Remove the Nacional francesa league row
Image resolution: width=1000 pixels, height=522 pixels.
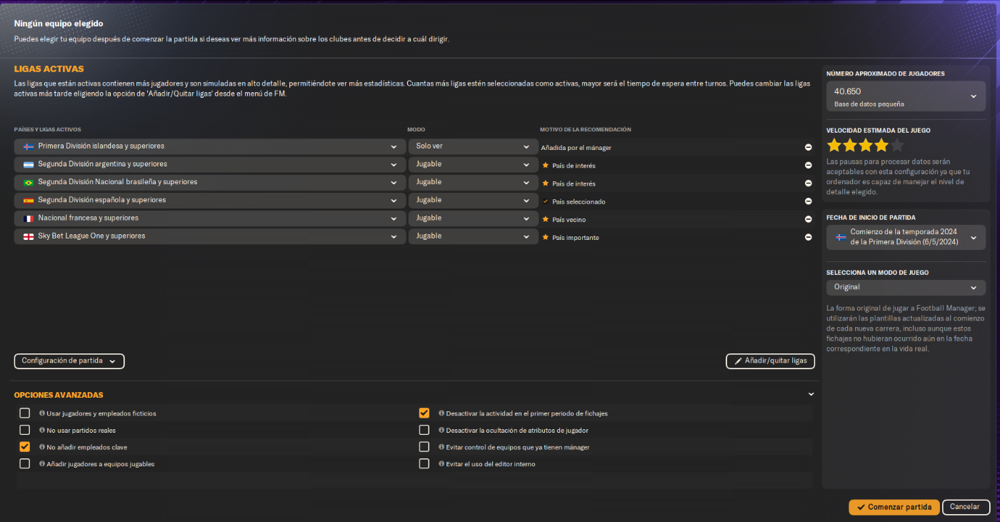[x=808, y=219]
